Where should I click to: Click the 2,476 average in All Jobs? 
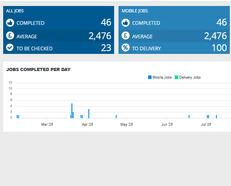tap(100, 36)
